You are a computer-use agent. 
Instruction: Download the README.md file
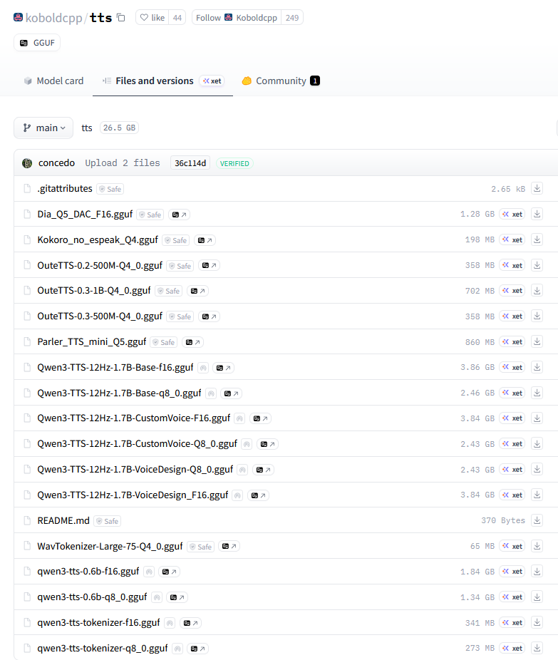(537, 520)
